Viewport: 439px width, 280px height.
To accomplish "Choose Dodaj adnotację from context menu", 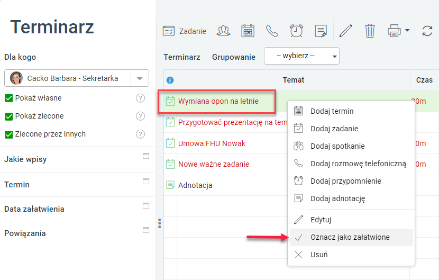I will tap(351, 198).
